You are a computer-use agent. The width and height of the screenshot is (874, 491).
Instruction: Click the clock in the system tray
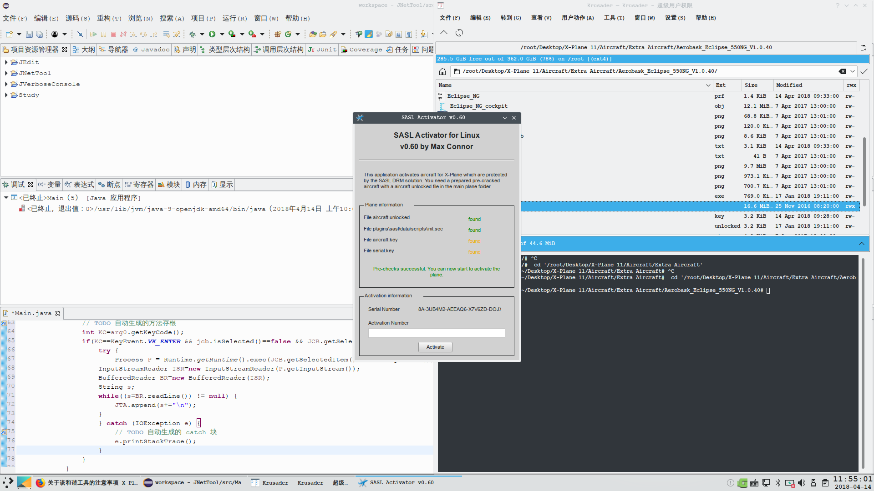853,482
